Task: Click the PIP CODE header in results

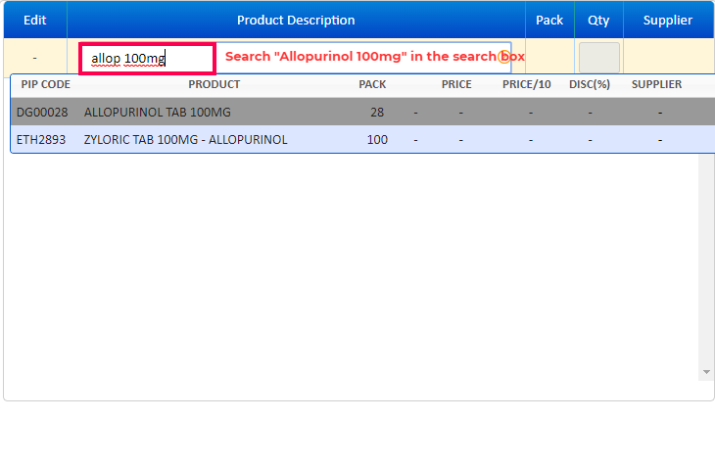Action: tap(45, 84)
